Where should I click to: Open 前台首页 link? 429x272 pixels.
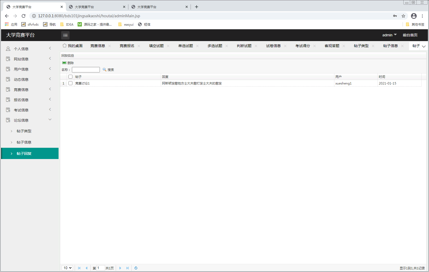pos(410,35)
